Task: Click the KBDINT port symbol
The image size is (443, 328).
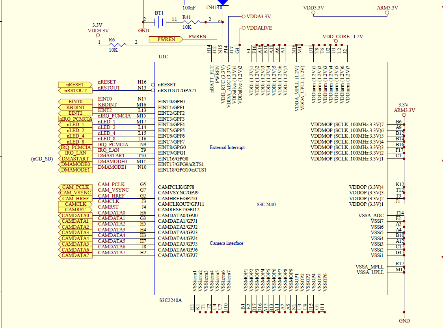Action: [75, 107]
